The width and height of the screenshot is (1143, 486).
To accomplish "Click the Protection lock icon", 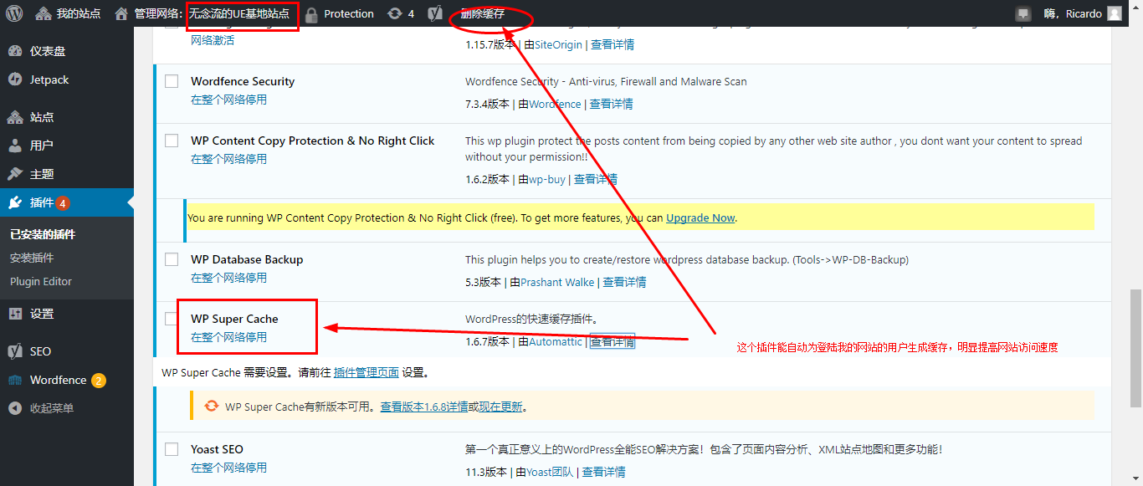I will [x=311, y=14].
